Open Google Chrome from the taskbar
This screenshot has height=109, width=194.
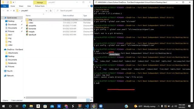pyautogui.click(x=66, y=106)
